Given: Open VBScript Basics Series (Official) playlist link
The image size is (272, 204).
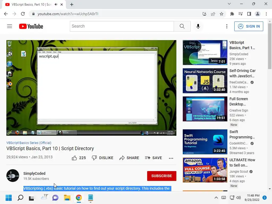Looking at the screenshot, I should pyautogui.click(x=29, y=143).
